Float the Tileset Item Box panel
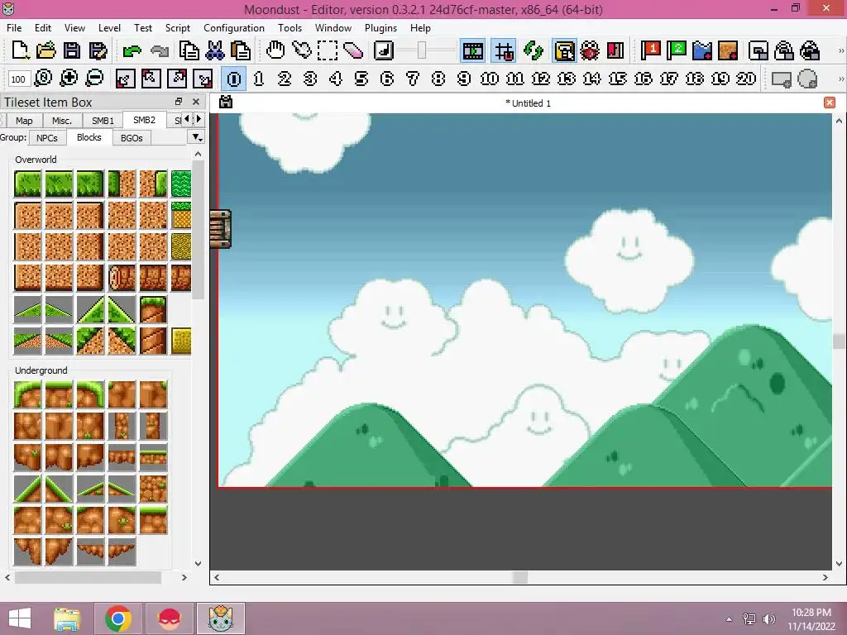This screenshot has width=847, height=635. point(179,102)
